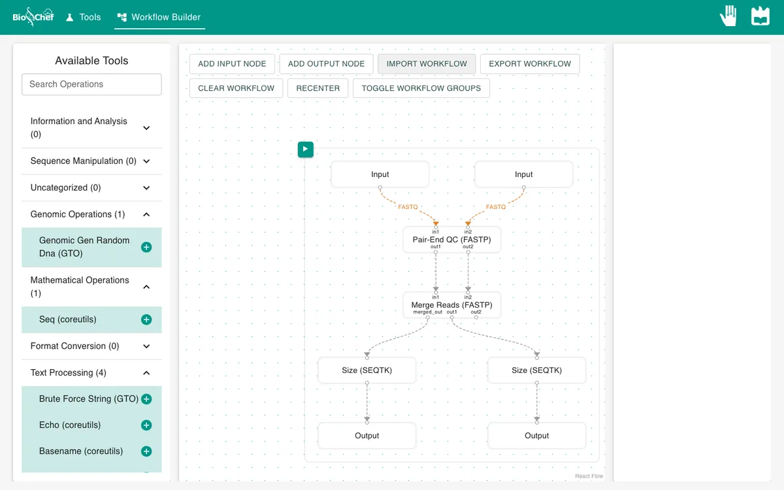This screenshot has width=784, height=490.
Task: Select the left Output node
Action: point(367,436)
